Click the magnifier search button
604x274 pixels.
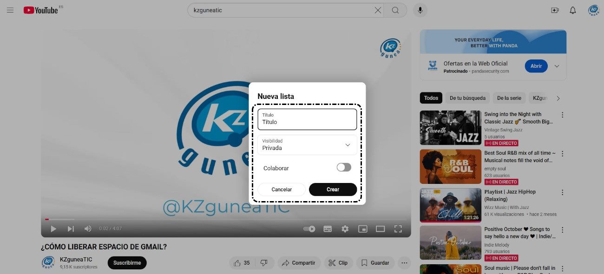click(395, 10)
